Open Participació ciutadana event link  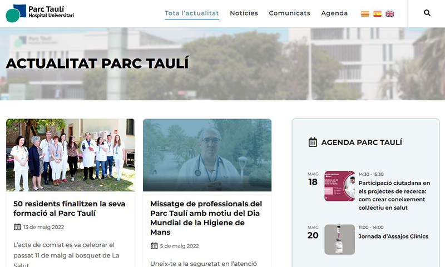(394, 195)
